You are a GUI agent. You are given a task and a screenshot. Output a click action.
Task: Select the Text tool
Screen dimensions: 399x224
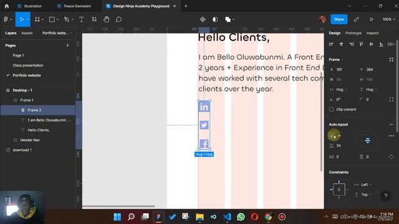click(x=82, y=19)
